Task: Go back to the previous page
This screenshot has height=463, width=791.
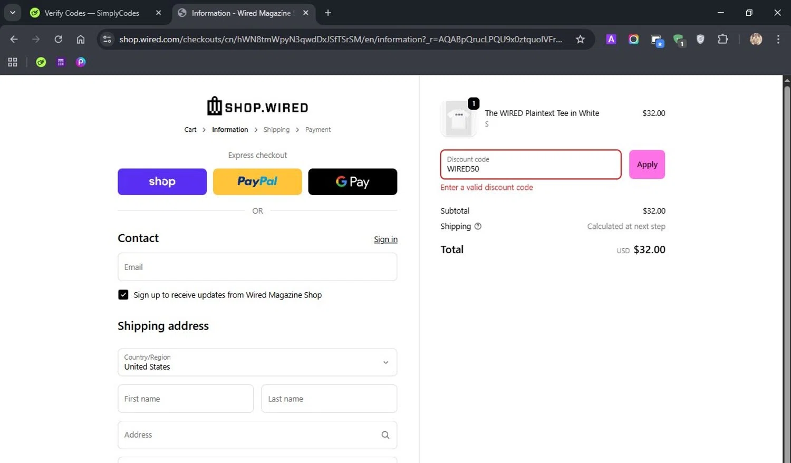Action: pos(14,39)
